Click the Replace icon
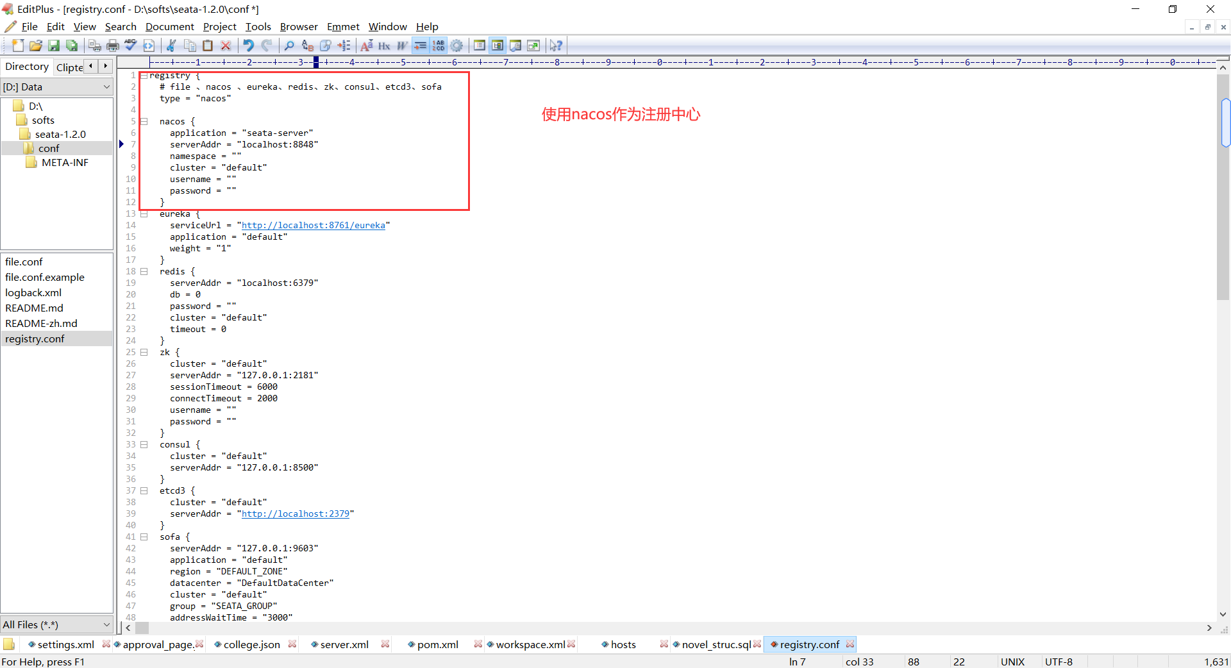 pyautogui.click(x=308, y=46)
